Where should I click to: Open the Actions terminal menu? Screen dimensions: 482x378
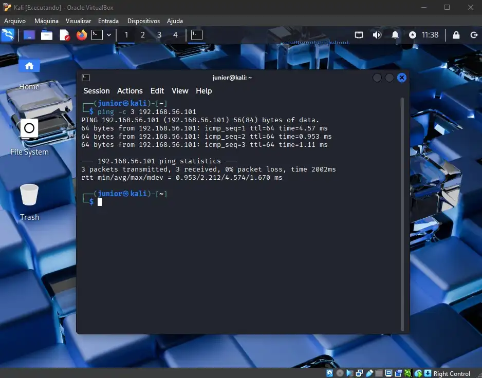tap(129, 91)
